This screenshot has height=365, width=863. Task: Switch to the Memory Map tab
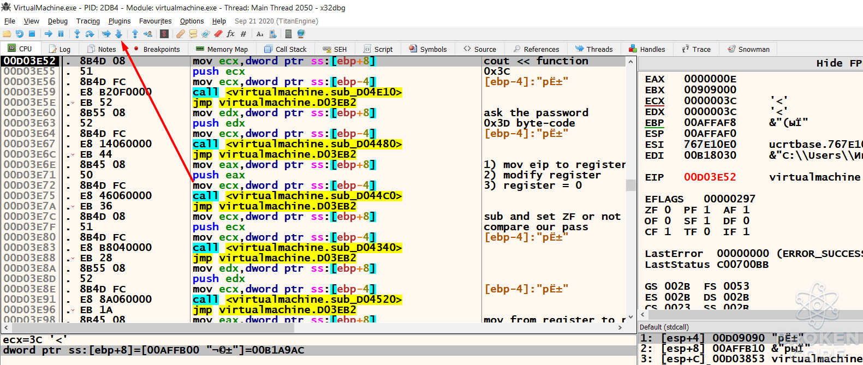(x=222, y=49)
